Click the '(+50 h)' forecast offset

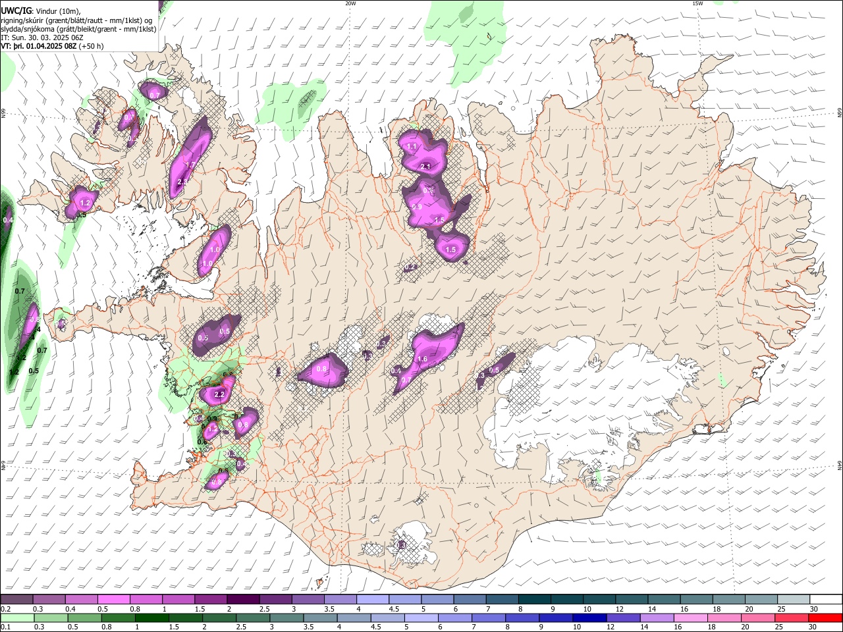coord(90,46)
